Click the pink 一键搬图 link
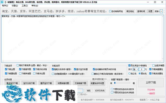 click(x=151, y=94)
